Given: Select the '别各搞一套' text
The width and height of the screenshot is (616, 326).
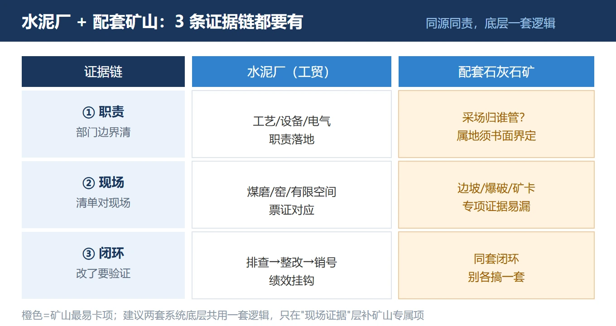Looking at the screenshot, I should 496,277.
